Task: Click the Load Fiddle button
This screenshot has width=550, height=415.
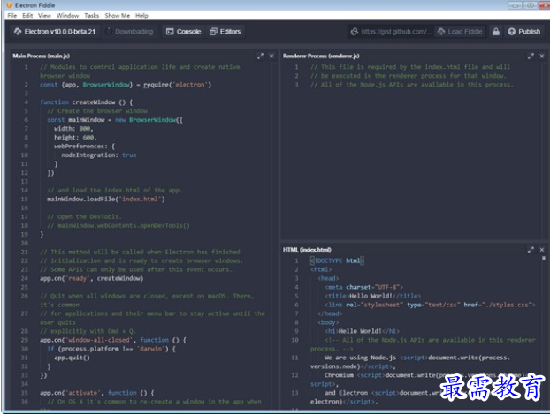Action: click(x=460, y=32)
